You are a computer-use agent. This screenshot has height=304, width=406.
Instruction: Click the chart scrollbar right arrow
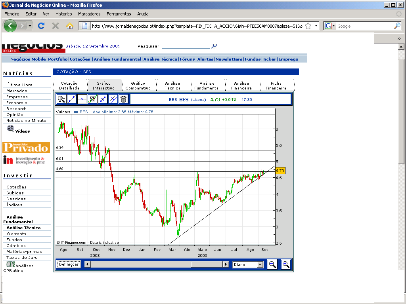pyautogui.click(x=226, y=264)
